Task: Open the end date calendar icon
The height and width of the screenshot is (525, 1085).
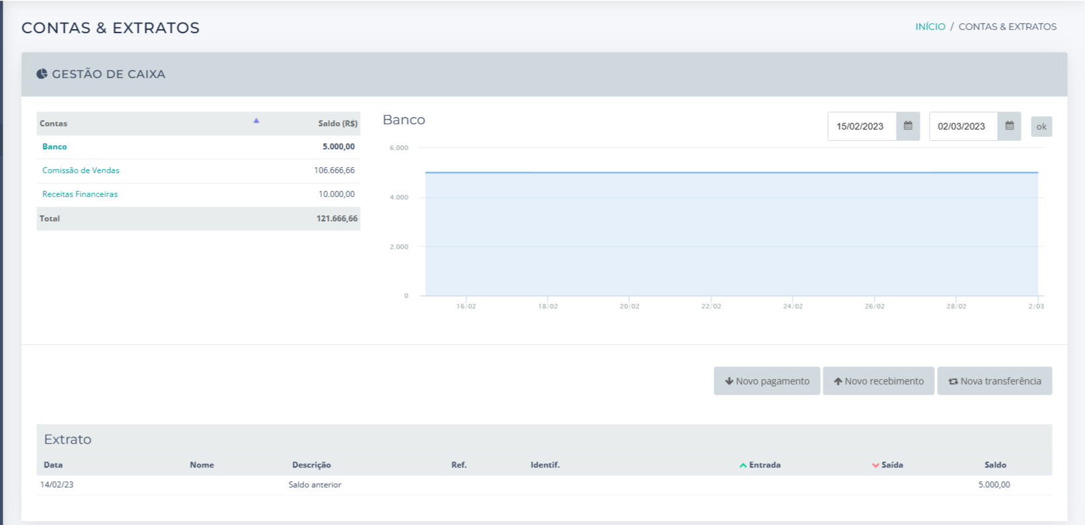Action: 1009,126
